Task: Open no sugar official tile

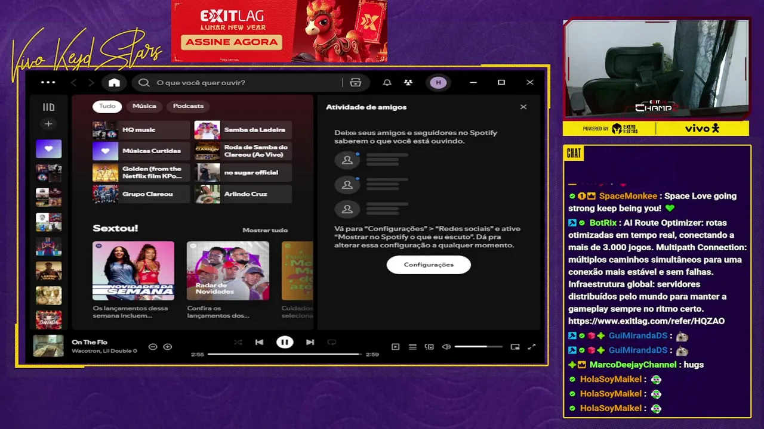Action: point(243,173)
